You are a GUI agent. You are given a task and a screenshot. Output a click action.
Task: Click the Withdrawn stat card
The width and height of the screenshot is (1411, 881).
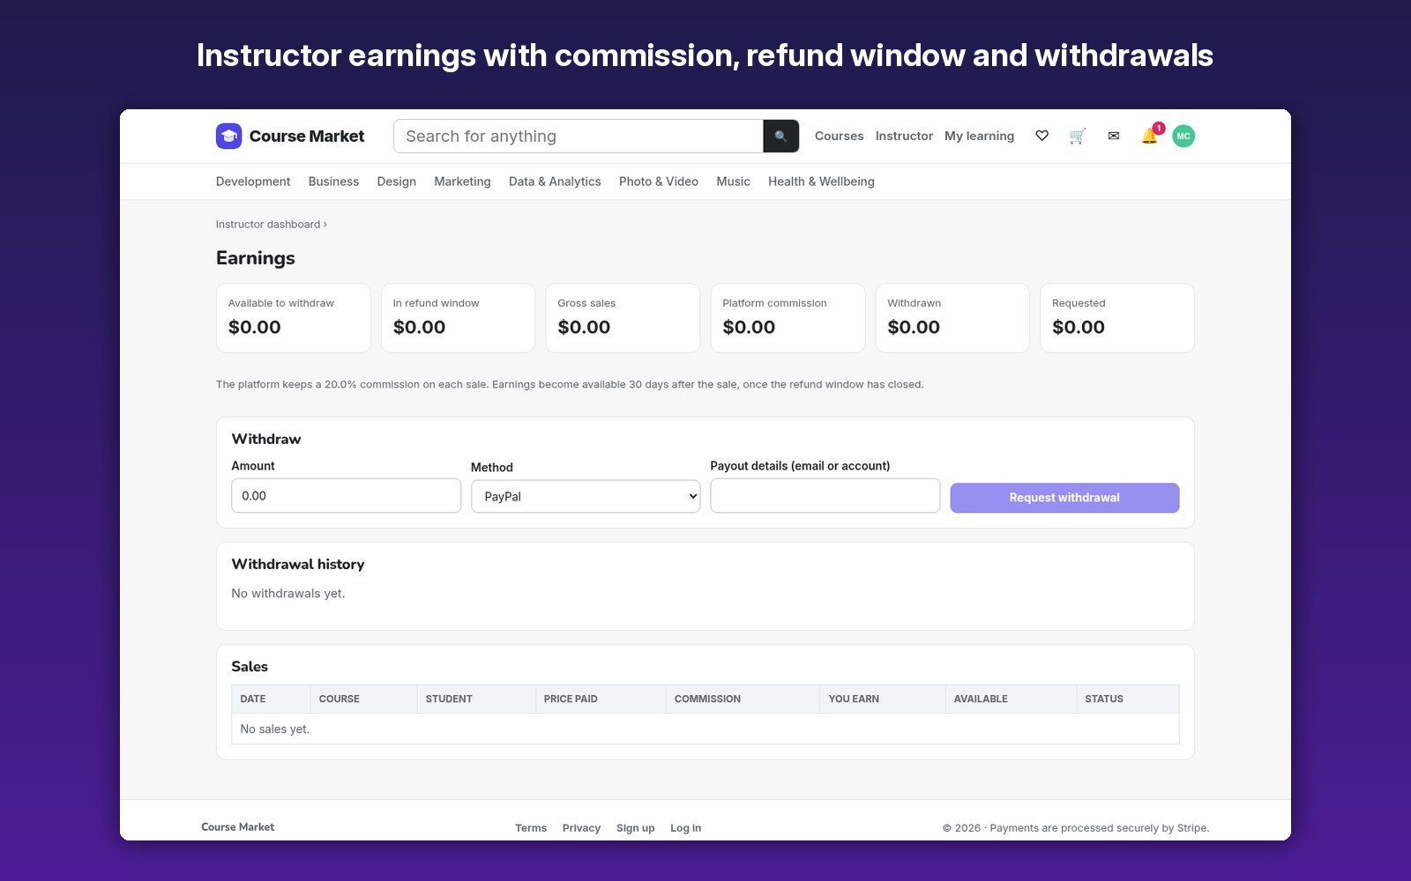[952, 318]
